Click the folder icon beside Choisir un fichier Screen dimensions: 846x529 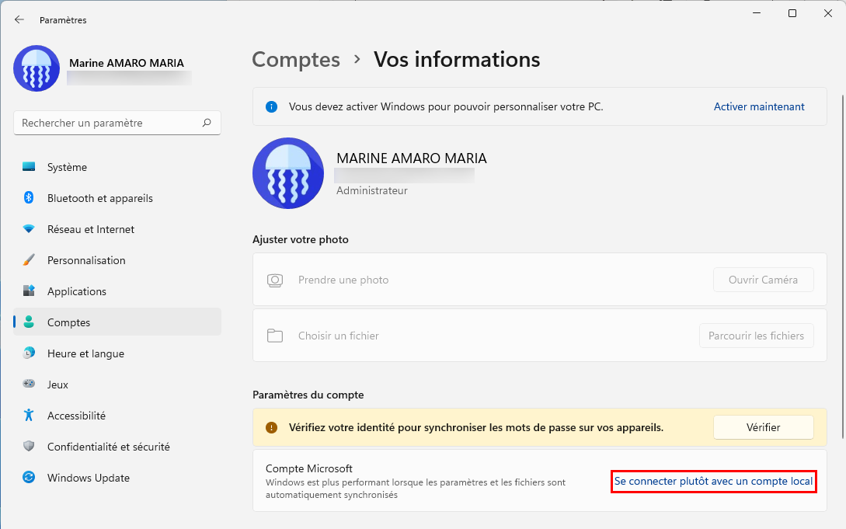pos(275,336)
